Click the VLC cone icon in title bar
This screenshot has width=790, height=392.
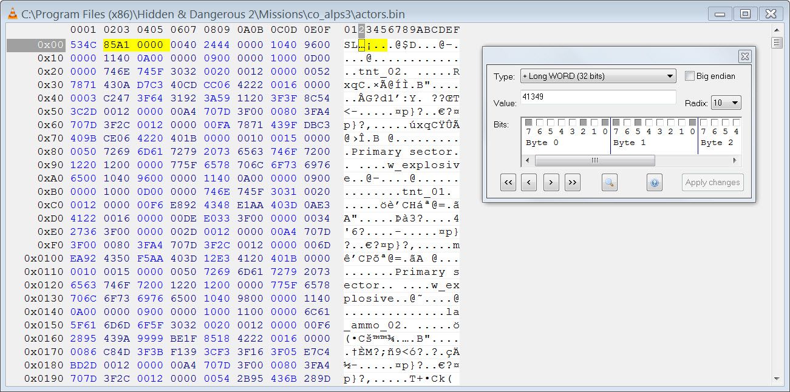[12, 14]
